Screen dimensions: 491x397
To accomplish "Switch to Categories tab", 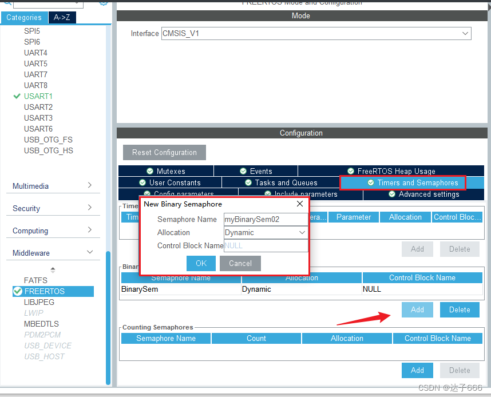I will [24, 18].
